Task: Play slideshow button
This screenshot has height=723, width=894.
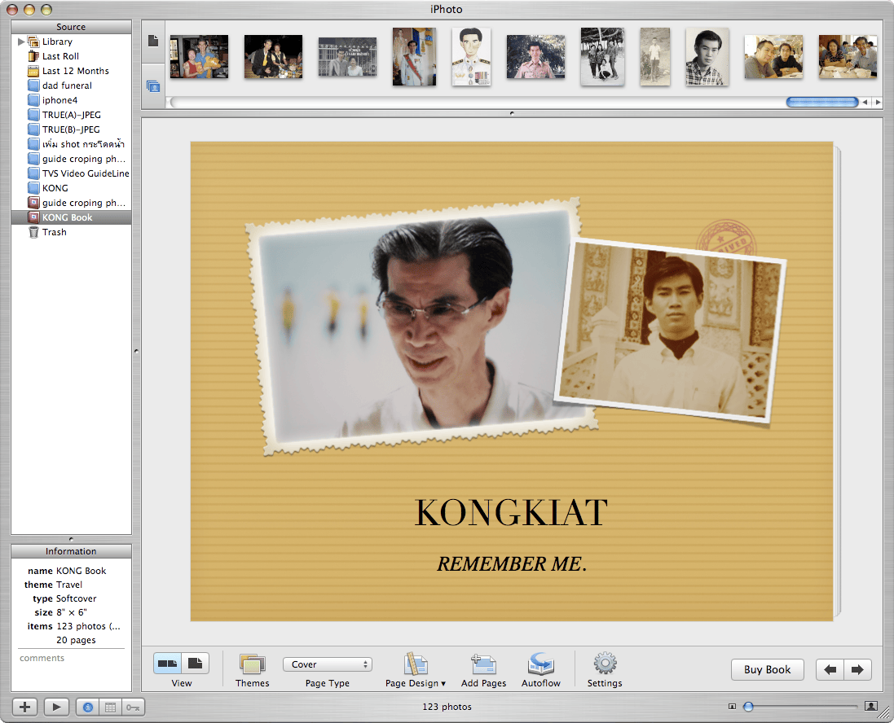Action: [56, 707]
